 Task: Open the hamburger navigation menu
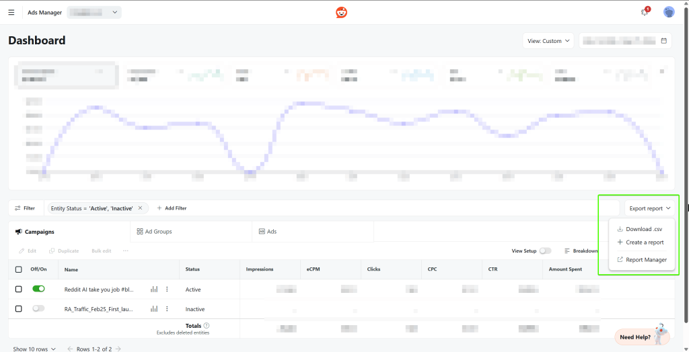click(11, 12)
